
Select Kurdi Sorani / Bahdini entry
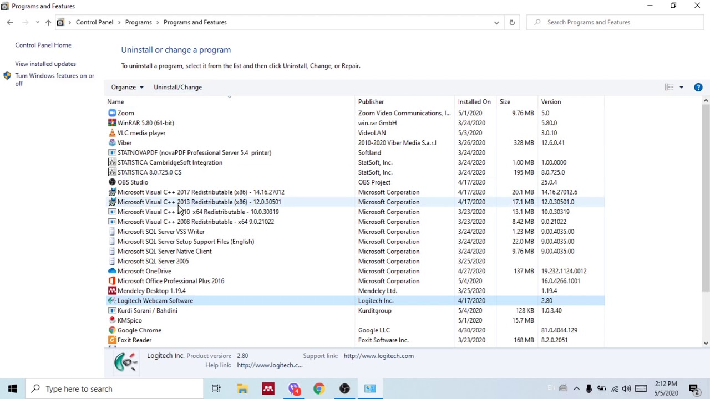coord(355,310)
